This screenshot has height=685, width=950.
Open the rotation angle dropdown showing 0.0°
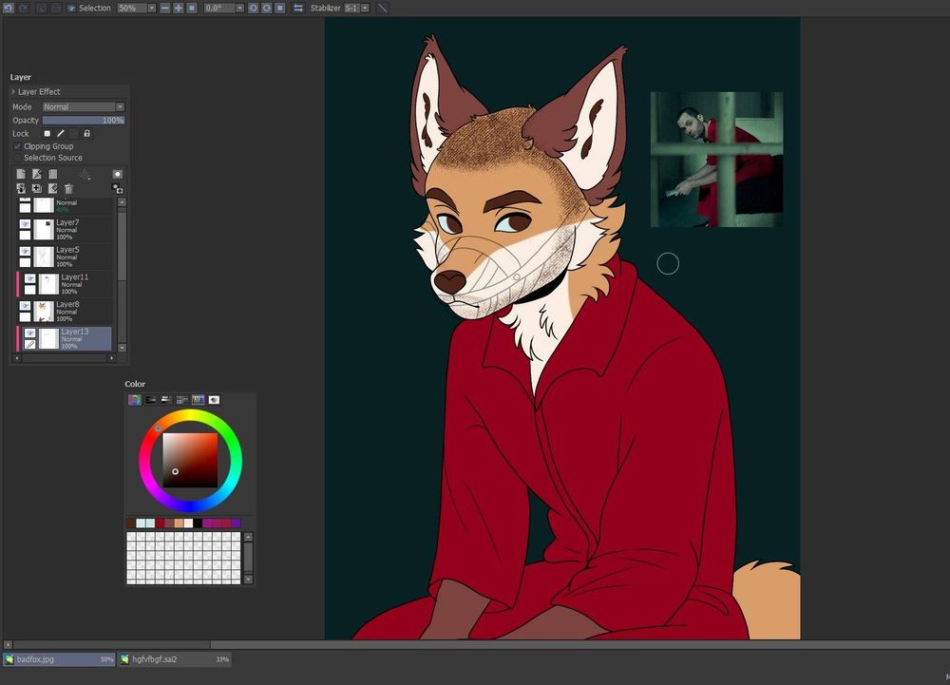coord(240,8)
